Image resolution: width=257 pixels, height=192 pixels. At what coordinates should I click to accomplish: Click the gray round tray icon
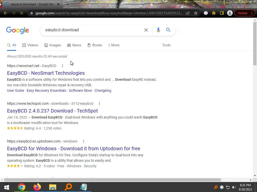222,187
